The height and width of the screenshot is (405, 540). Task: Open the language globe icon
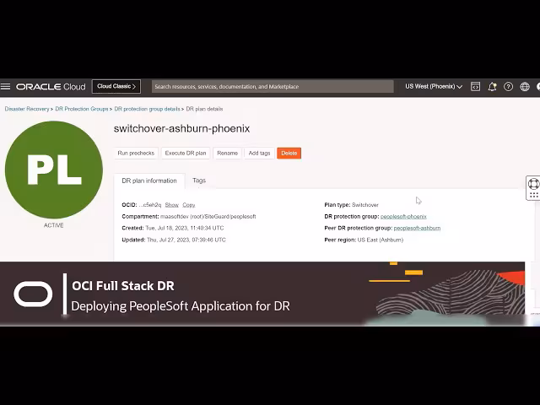pyautogui.click(x=525, y=86)
